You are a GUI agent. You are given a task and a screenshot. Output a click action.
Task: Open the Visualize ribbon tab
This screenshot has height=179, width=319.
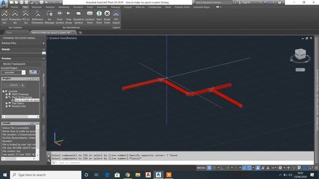tap(78, 7)
